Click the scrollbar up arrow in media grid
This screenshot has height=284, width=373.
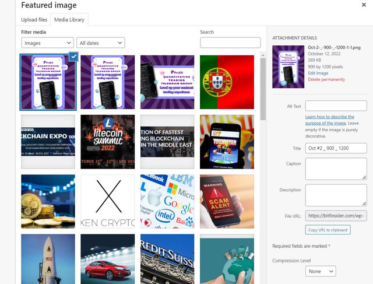coord(263,55)
